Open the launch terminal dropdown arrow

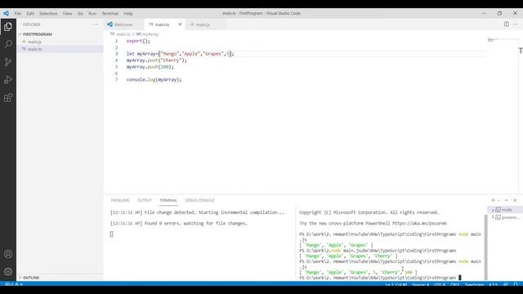[498, 200]
